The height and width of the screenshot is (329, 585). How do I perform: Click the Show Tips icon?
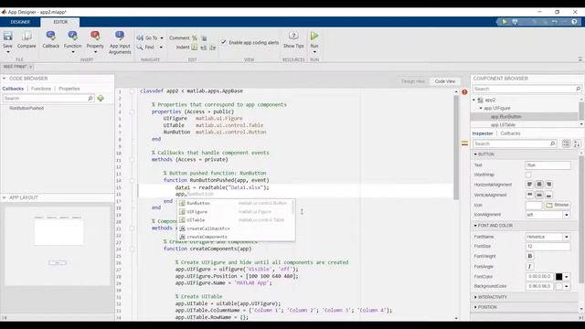(293, 37)
